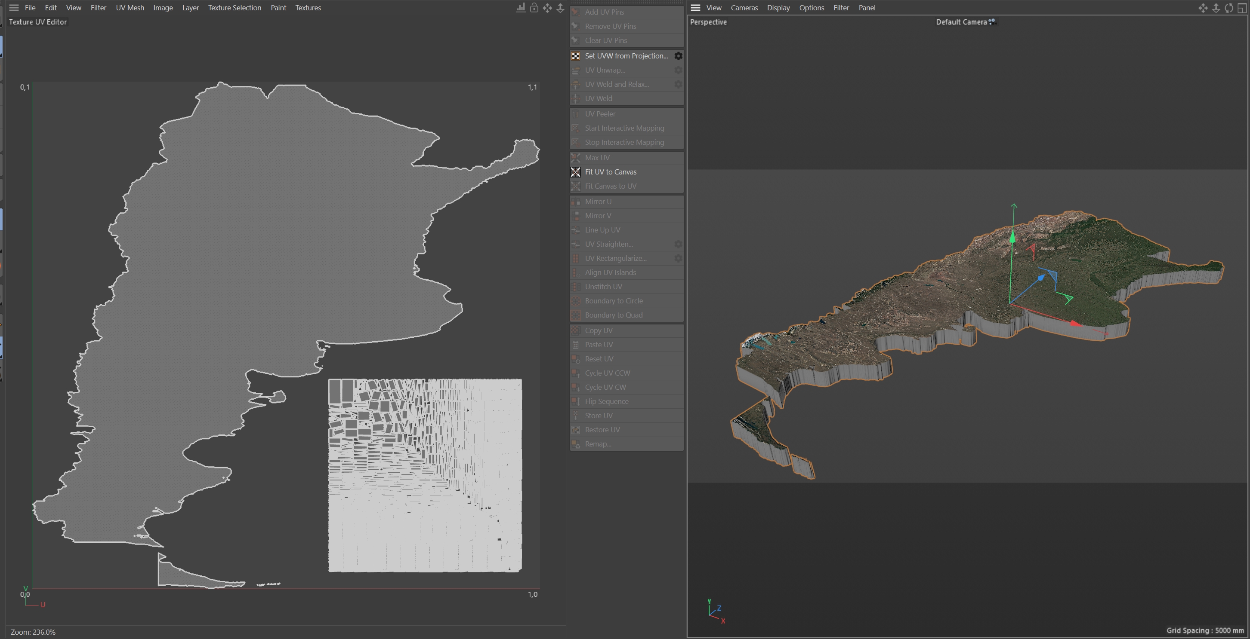Click the Default Camera indicator icon
Screen dimensions: 1250x639
pos(992,22)
